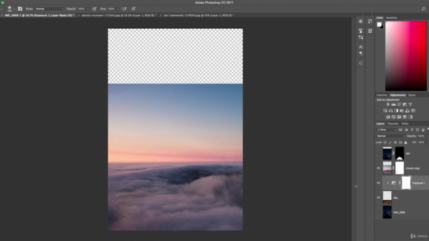Add a Color Balance adjustment
Image resolution: width=429 pixels, height=241 pixels.
coord(391,110)
